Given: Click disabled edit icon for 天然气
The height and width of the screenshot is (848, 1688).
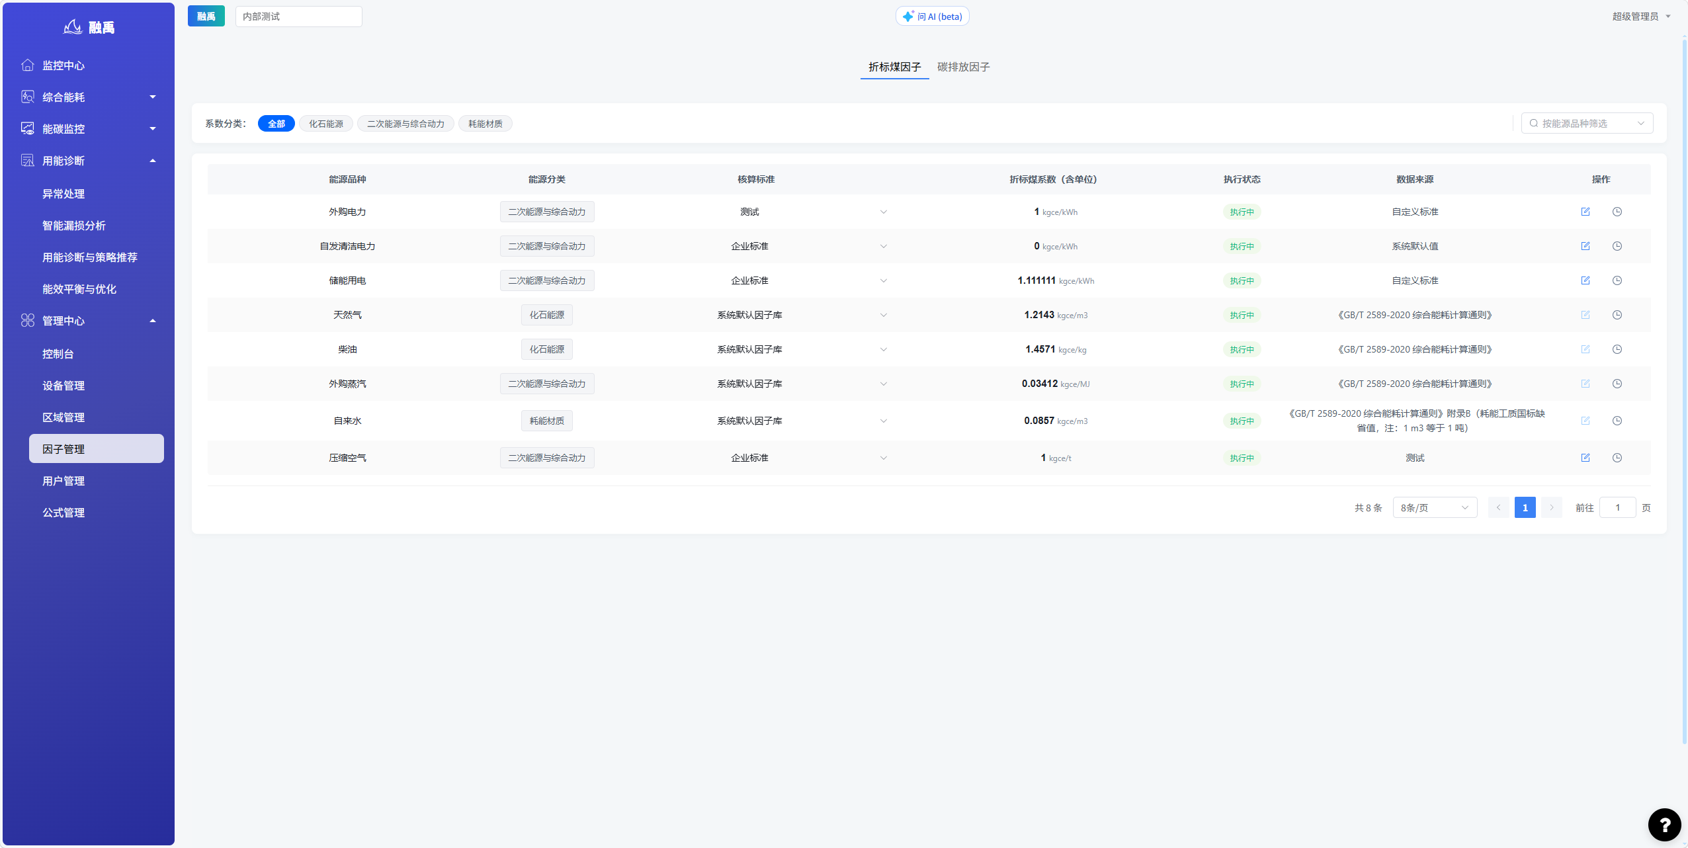Looking at the screenshot, I should pos(1585,315).
